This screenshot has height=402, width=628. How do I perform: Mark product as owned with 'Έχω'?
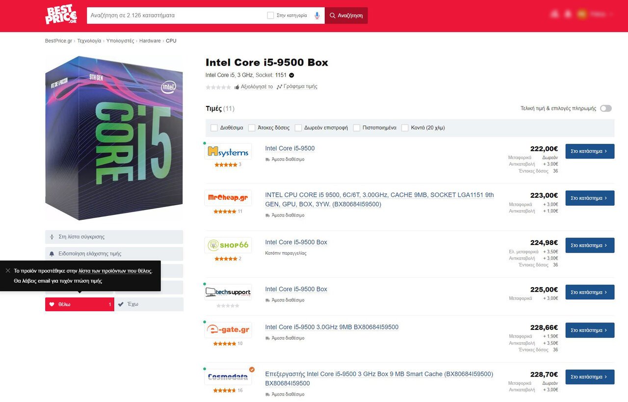(x=149, y=304)
